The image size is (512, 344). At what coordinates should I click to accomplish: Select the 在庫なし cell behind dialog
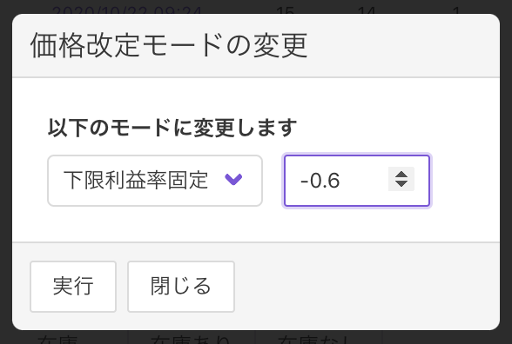[x=314, y=339]
